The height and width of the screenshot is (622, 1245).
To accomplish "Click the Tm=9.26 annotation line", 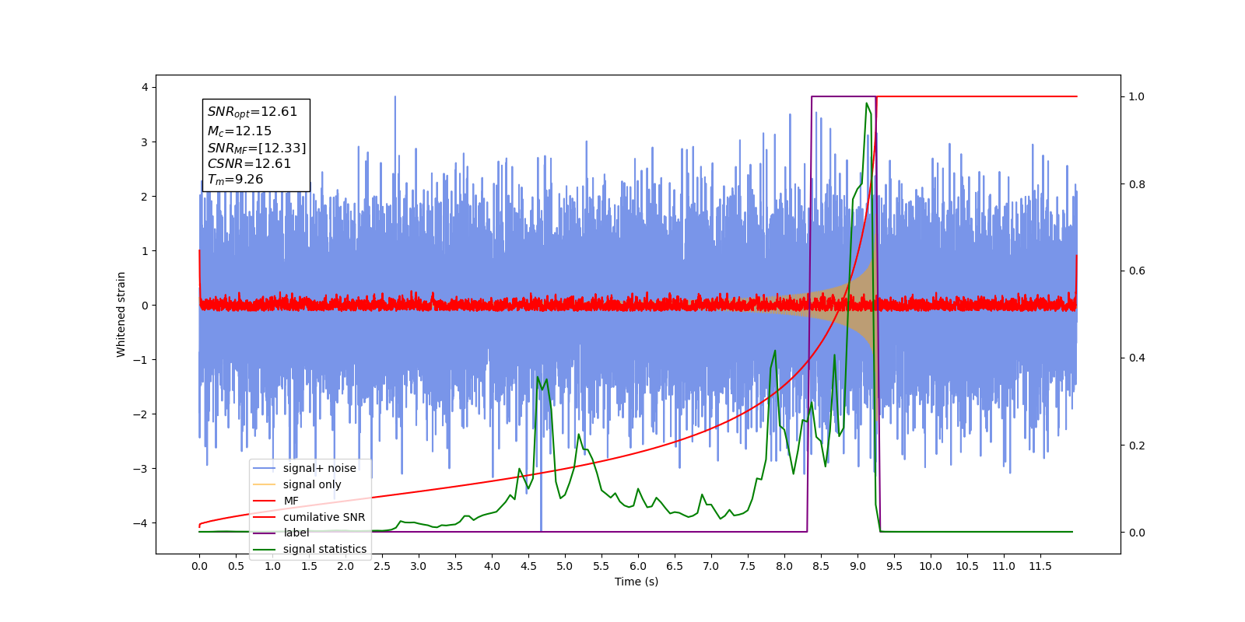I will [x=235, y=180].
